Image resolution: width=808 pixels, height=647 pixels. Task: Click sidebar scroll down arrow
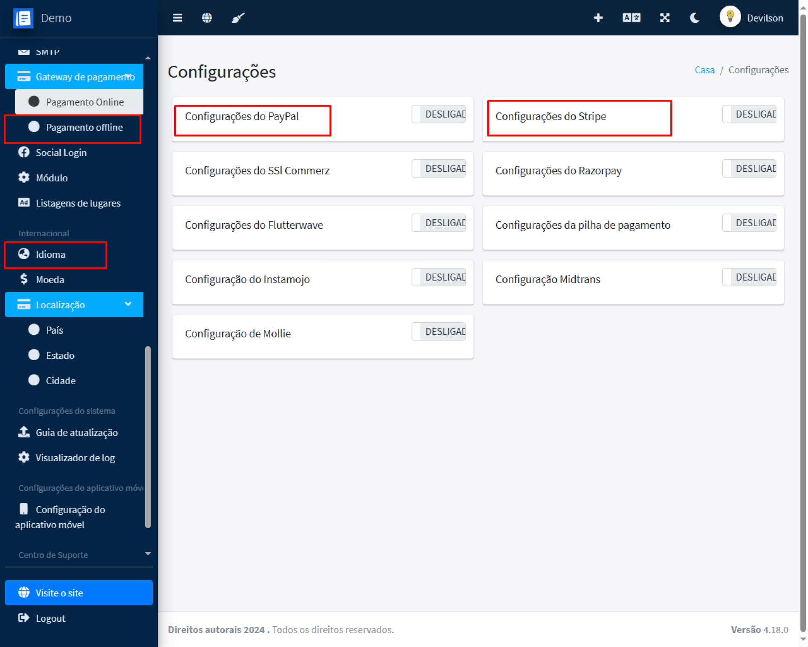[148, 553]
